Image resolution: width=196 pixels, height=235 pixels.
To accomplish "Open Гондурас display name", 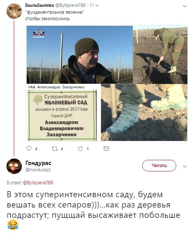I will click(38, 163).
